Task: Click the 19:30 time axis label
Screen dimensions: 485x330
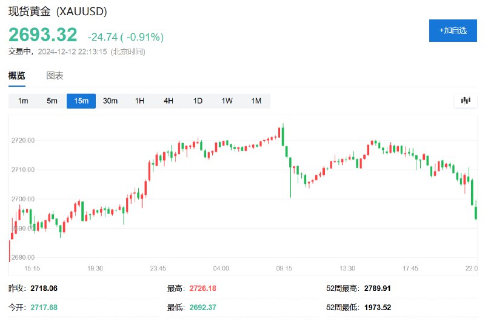Action: [95, 268]
